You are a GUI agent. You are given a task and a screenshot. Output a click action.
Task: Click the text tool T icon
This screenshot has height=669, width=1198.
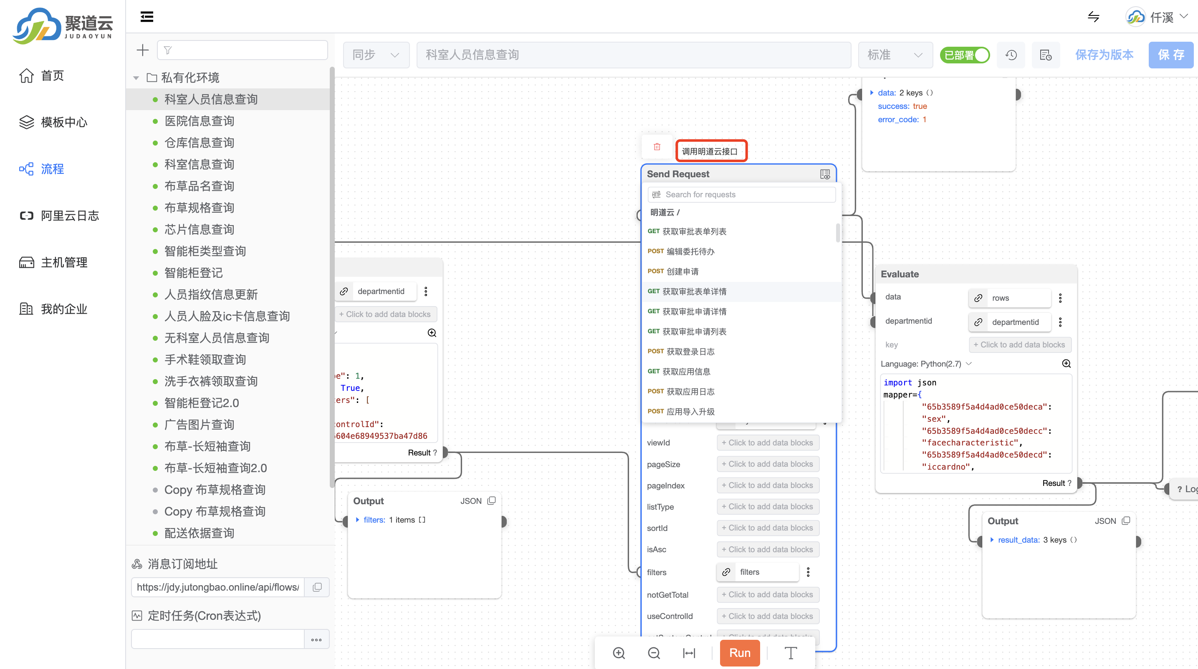pyautogui.click(x=791, y=653)
